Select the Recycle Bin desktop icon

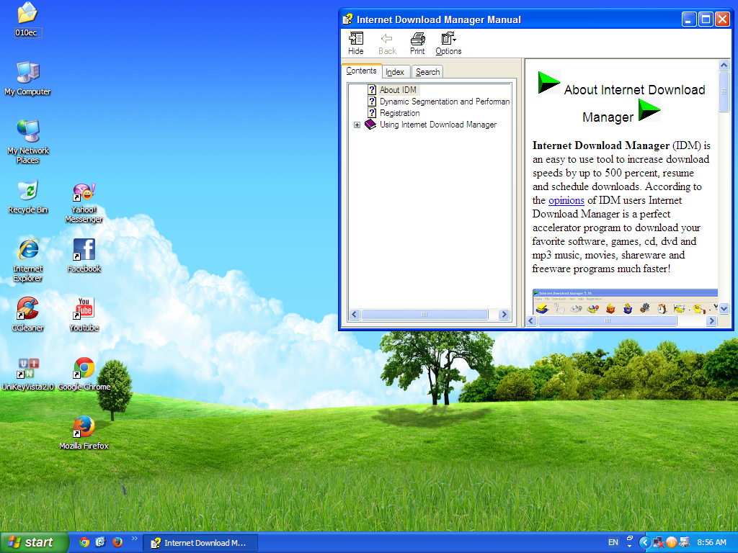[x=28, y=197]
